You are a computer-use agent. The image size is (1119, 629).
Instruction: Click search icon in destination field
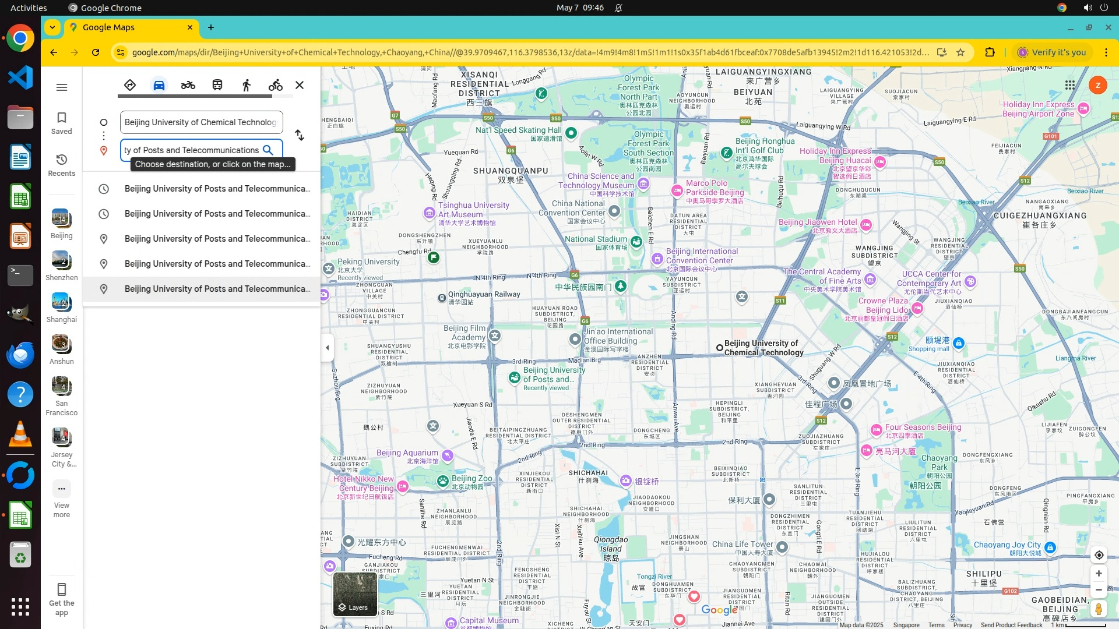pyautogui.click(x=268, y=150)
